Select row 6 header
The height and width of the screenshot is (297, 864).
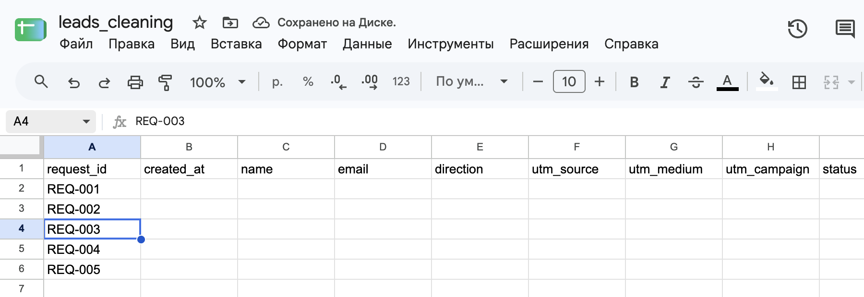[x=22, y=269]
